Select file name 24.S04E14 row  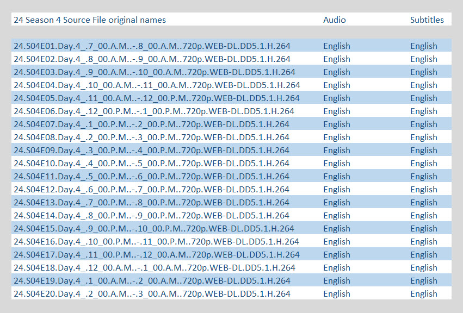point(151,215)
